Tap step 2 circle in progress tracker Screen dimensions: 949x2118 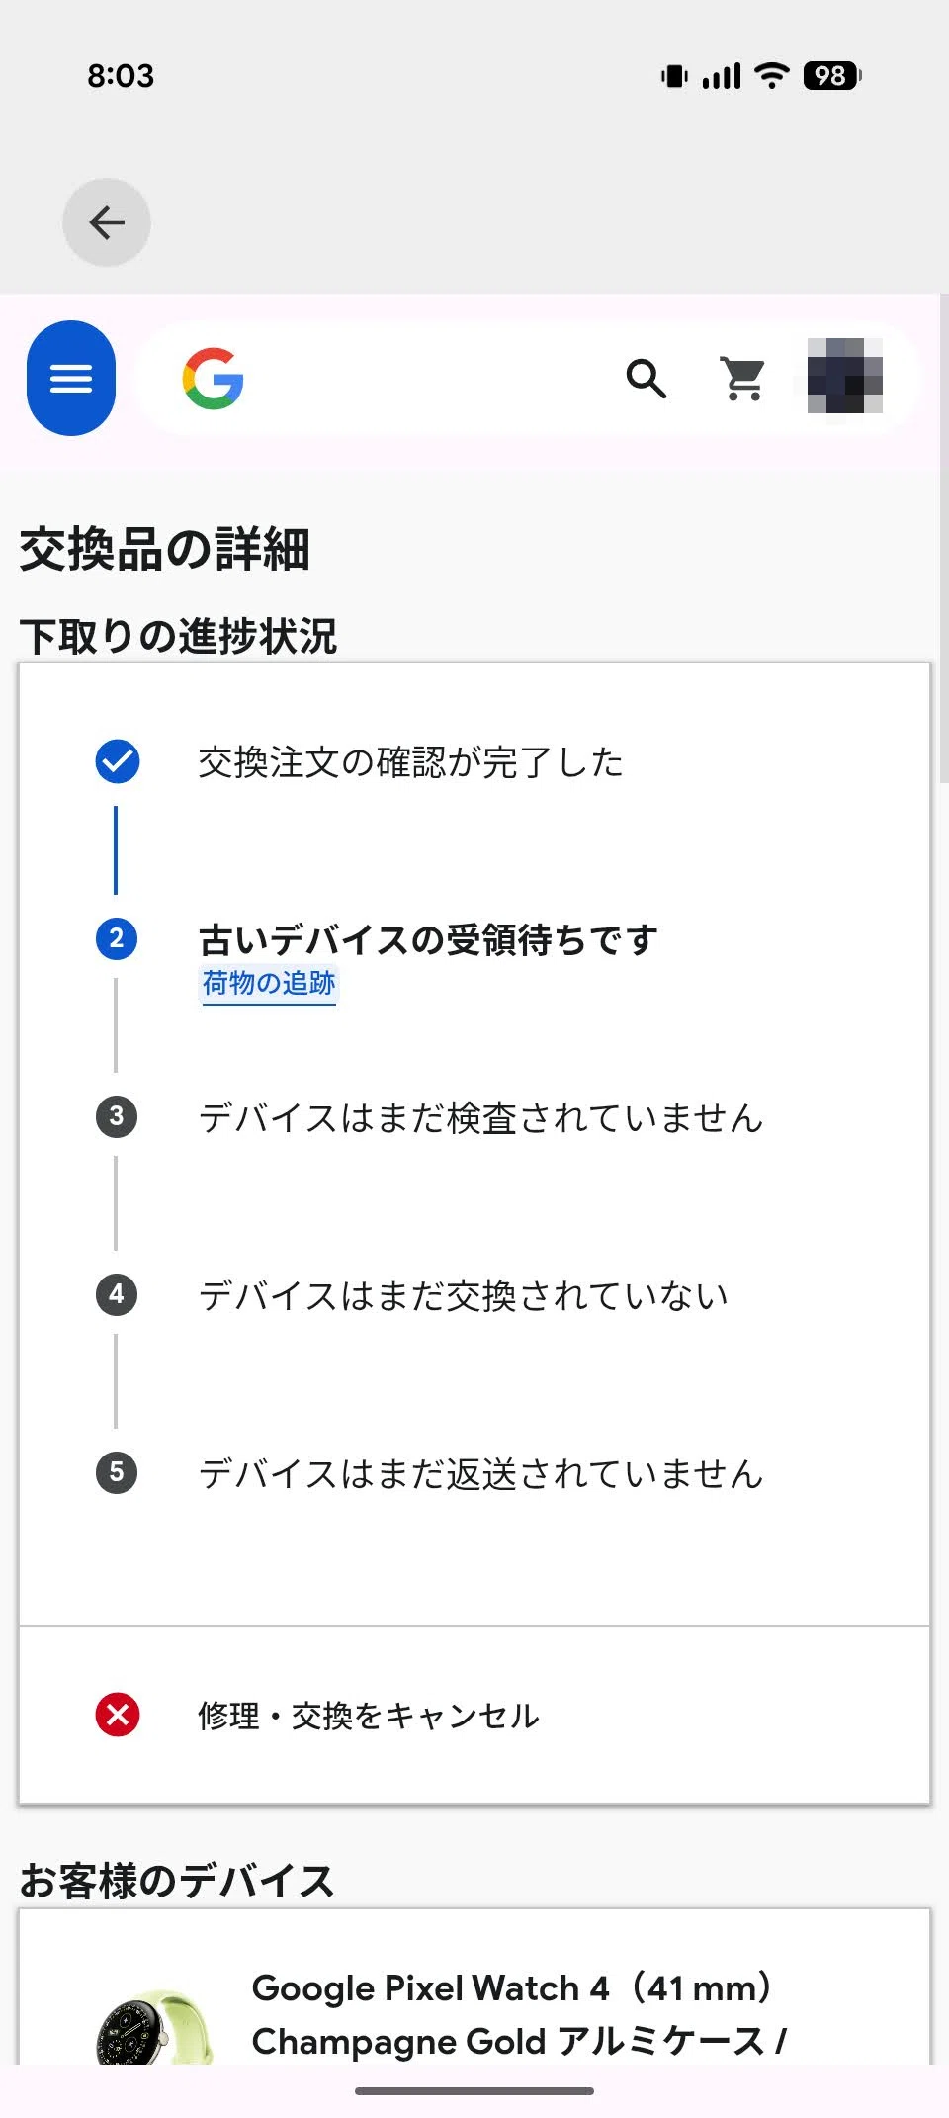tap(117, 938)
